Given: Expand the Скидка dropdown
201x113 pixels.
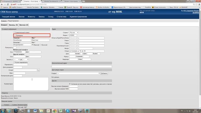Looking at the screenshot, I should pyautogui.click(x=78, y=73).
